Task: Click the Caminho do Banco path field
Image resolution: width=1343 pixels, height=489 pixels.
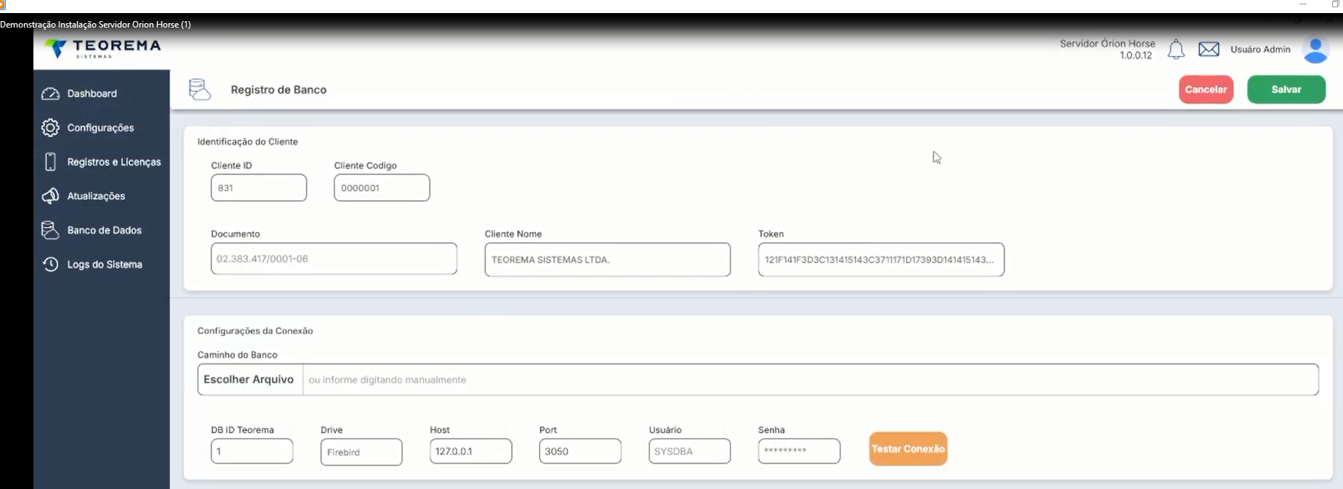Action: [x=811, y=379]
